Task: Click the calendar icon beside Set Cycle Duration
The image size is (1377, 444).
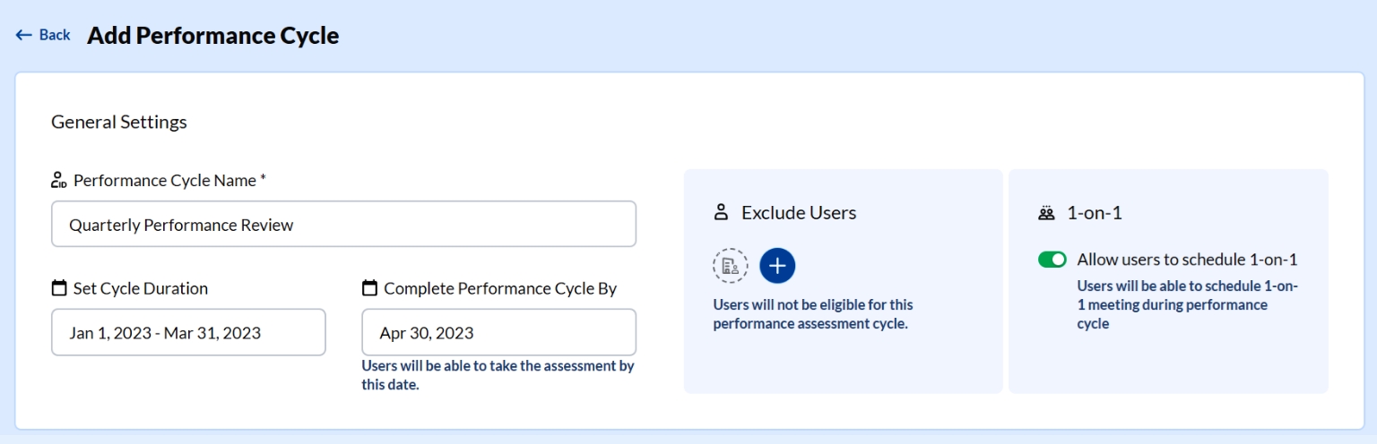Action: [x=59, y=288]
